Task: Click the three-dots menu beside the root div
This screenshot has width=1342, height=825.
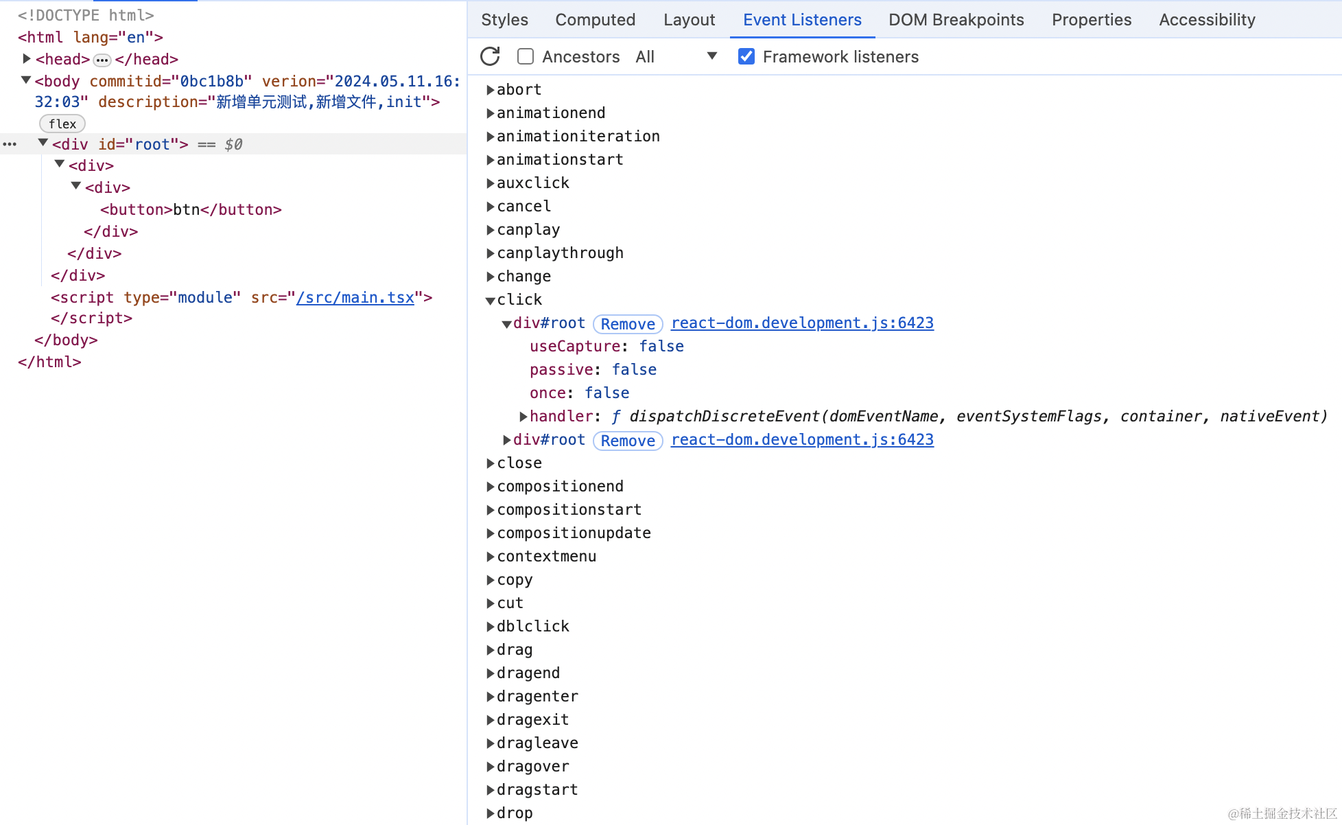Action: 10,144
